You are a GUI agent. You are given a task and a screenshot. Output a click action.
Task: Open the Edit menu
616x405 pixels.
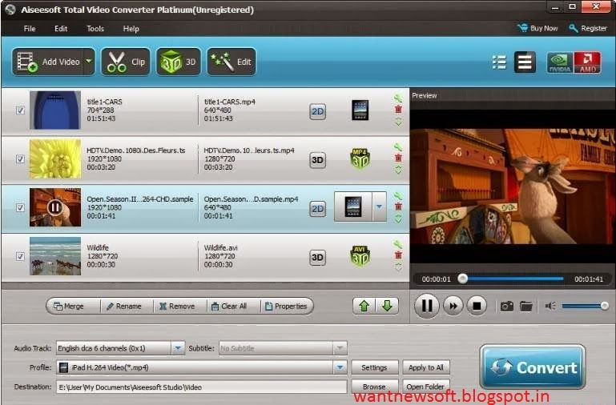click(x=61, y=29)
